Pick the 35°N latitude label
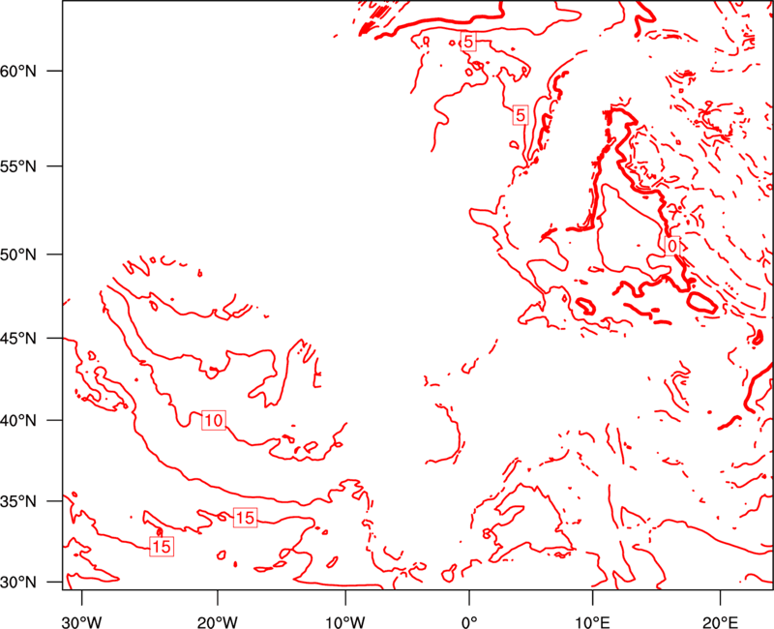 point(18,501)
